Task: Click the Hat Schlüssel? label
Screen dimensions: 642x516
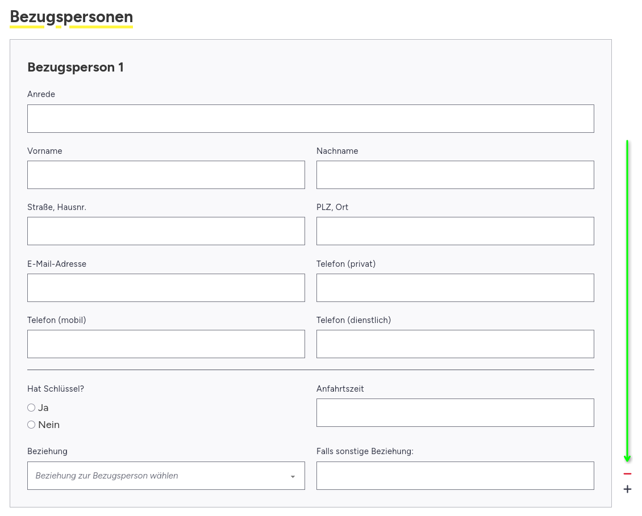Action: pyautogui.click(x=56, y=389)
